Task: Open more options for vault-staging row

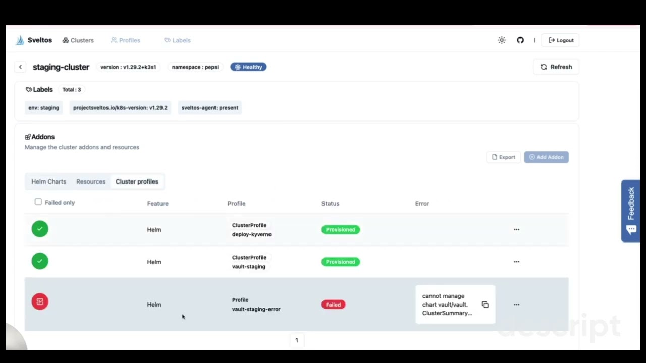Action: point(516,262)
